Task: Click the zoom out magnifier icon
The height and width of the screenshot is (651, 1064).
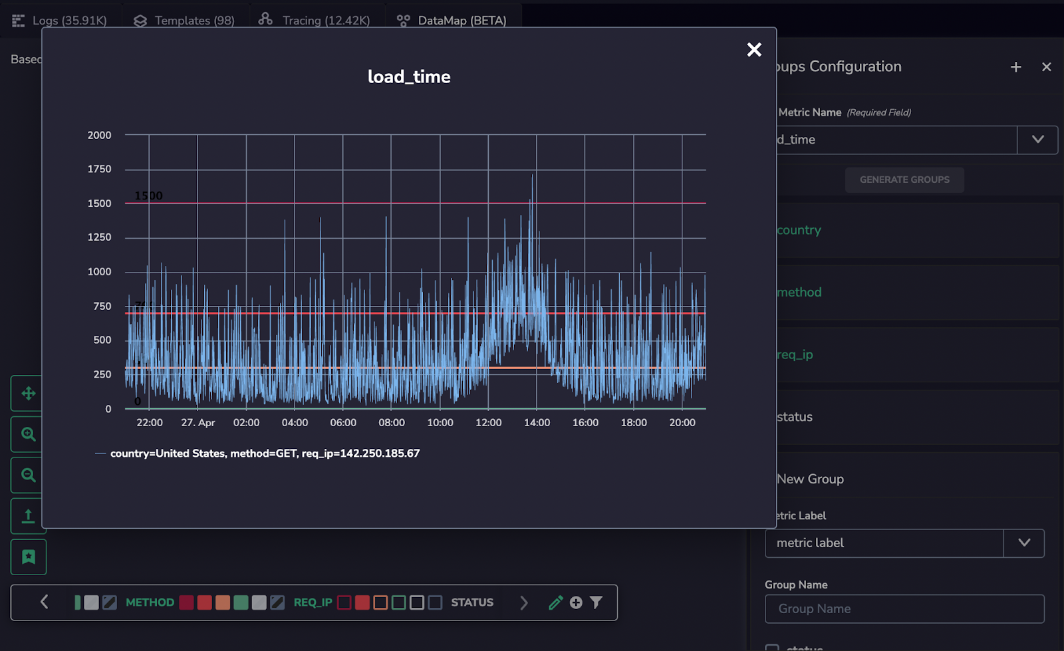Action: tap(28, 475)
